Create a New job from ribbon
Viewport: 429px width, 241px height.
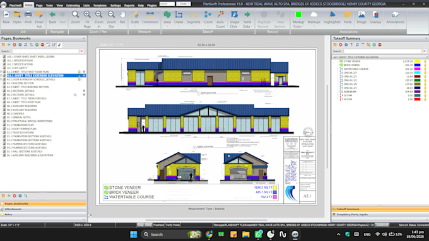[6, 17]
